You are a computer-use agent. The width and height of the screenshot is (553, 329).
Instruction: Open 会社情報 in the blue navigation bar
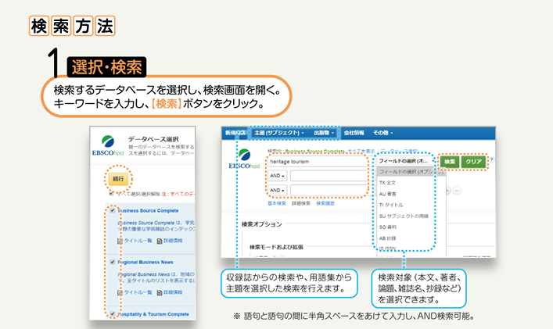354,133
